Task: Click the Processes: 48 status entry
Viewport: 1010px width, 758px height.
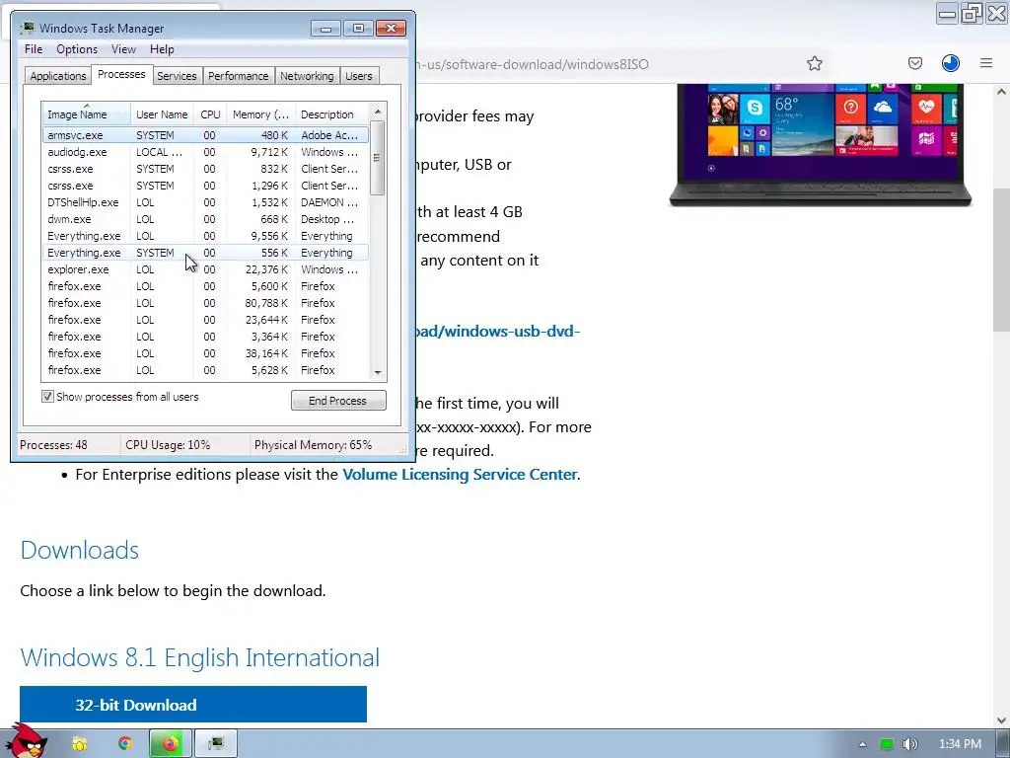Action: pyautogui.click(x=53, y=445)
